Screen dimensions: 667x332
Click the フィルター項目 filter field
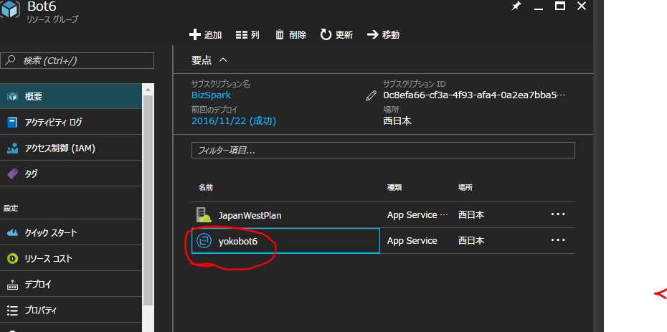[383, 151]
